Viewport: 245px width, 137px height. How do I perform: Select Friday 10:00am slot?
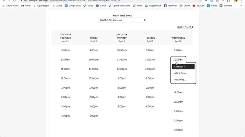93,59
